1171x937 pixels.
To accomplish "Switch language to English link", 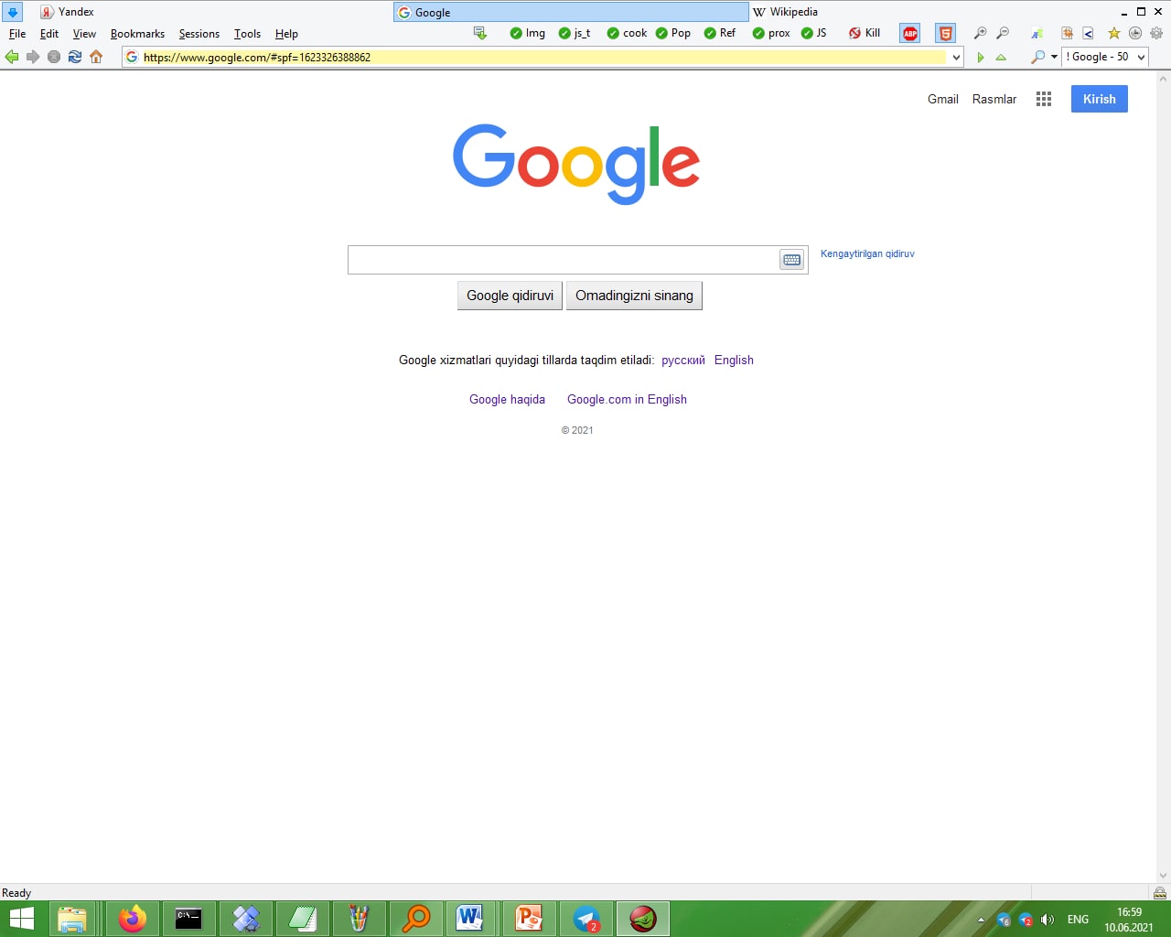I will (734, 360).
